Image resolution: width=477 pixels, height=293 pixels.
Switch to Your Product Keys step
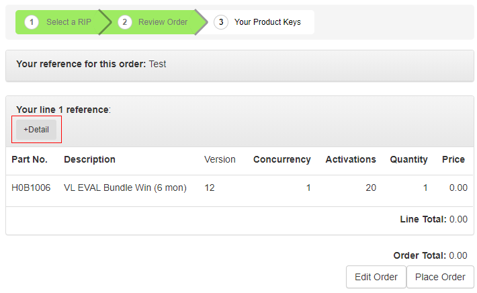tap(267, 22)
